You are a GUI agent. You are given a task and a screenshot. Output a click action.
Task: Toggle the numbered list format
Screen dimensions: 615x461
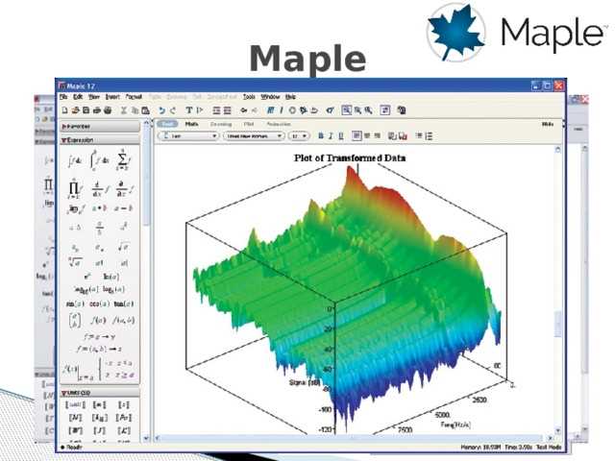click(x=429, y=136)
